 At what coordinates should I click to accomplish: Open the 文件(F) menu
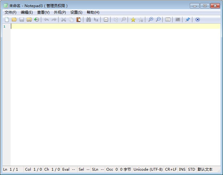click(10, 12)
